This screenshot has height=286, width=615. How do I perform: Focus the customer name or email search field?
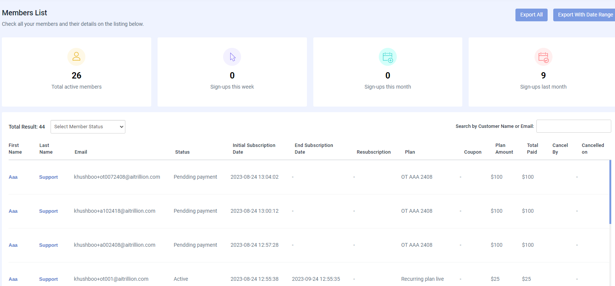coord(573,126)
